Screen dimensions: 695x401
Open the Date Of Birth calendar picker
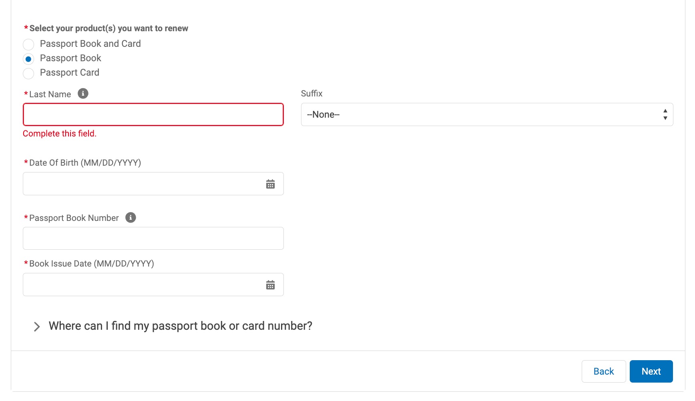pyautogui.click(x=271, y=184)
